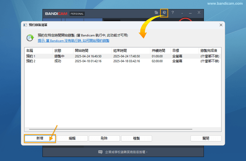
Task: Click the 编輯 button
Action: 72,138
